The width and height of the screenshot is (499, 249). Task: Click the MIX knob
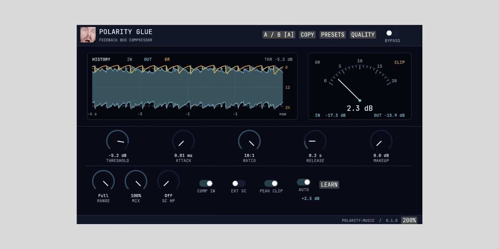[x=136, y=181]
